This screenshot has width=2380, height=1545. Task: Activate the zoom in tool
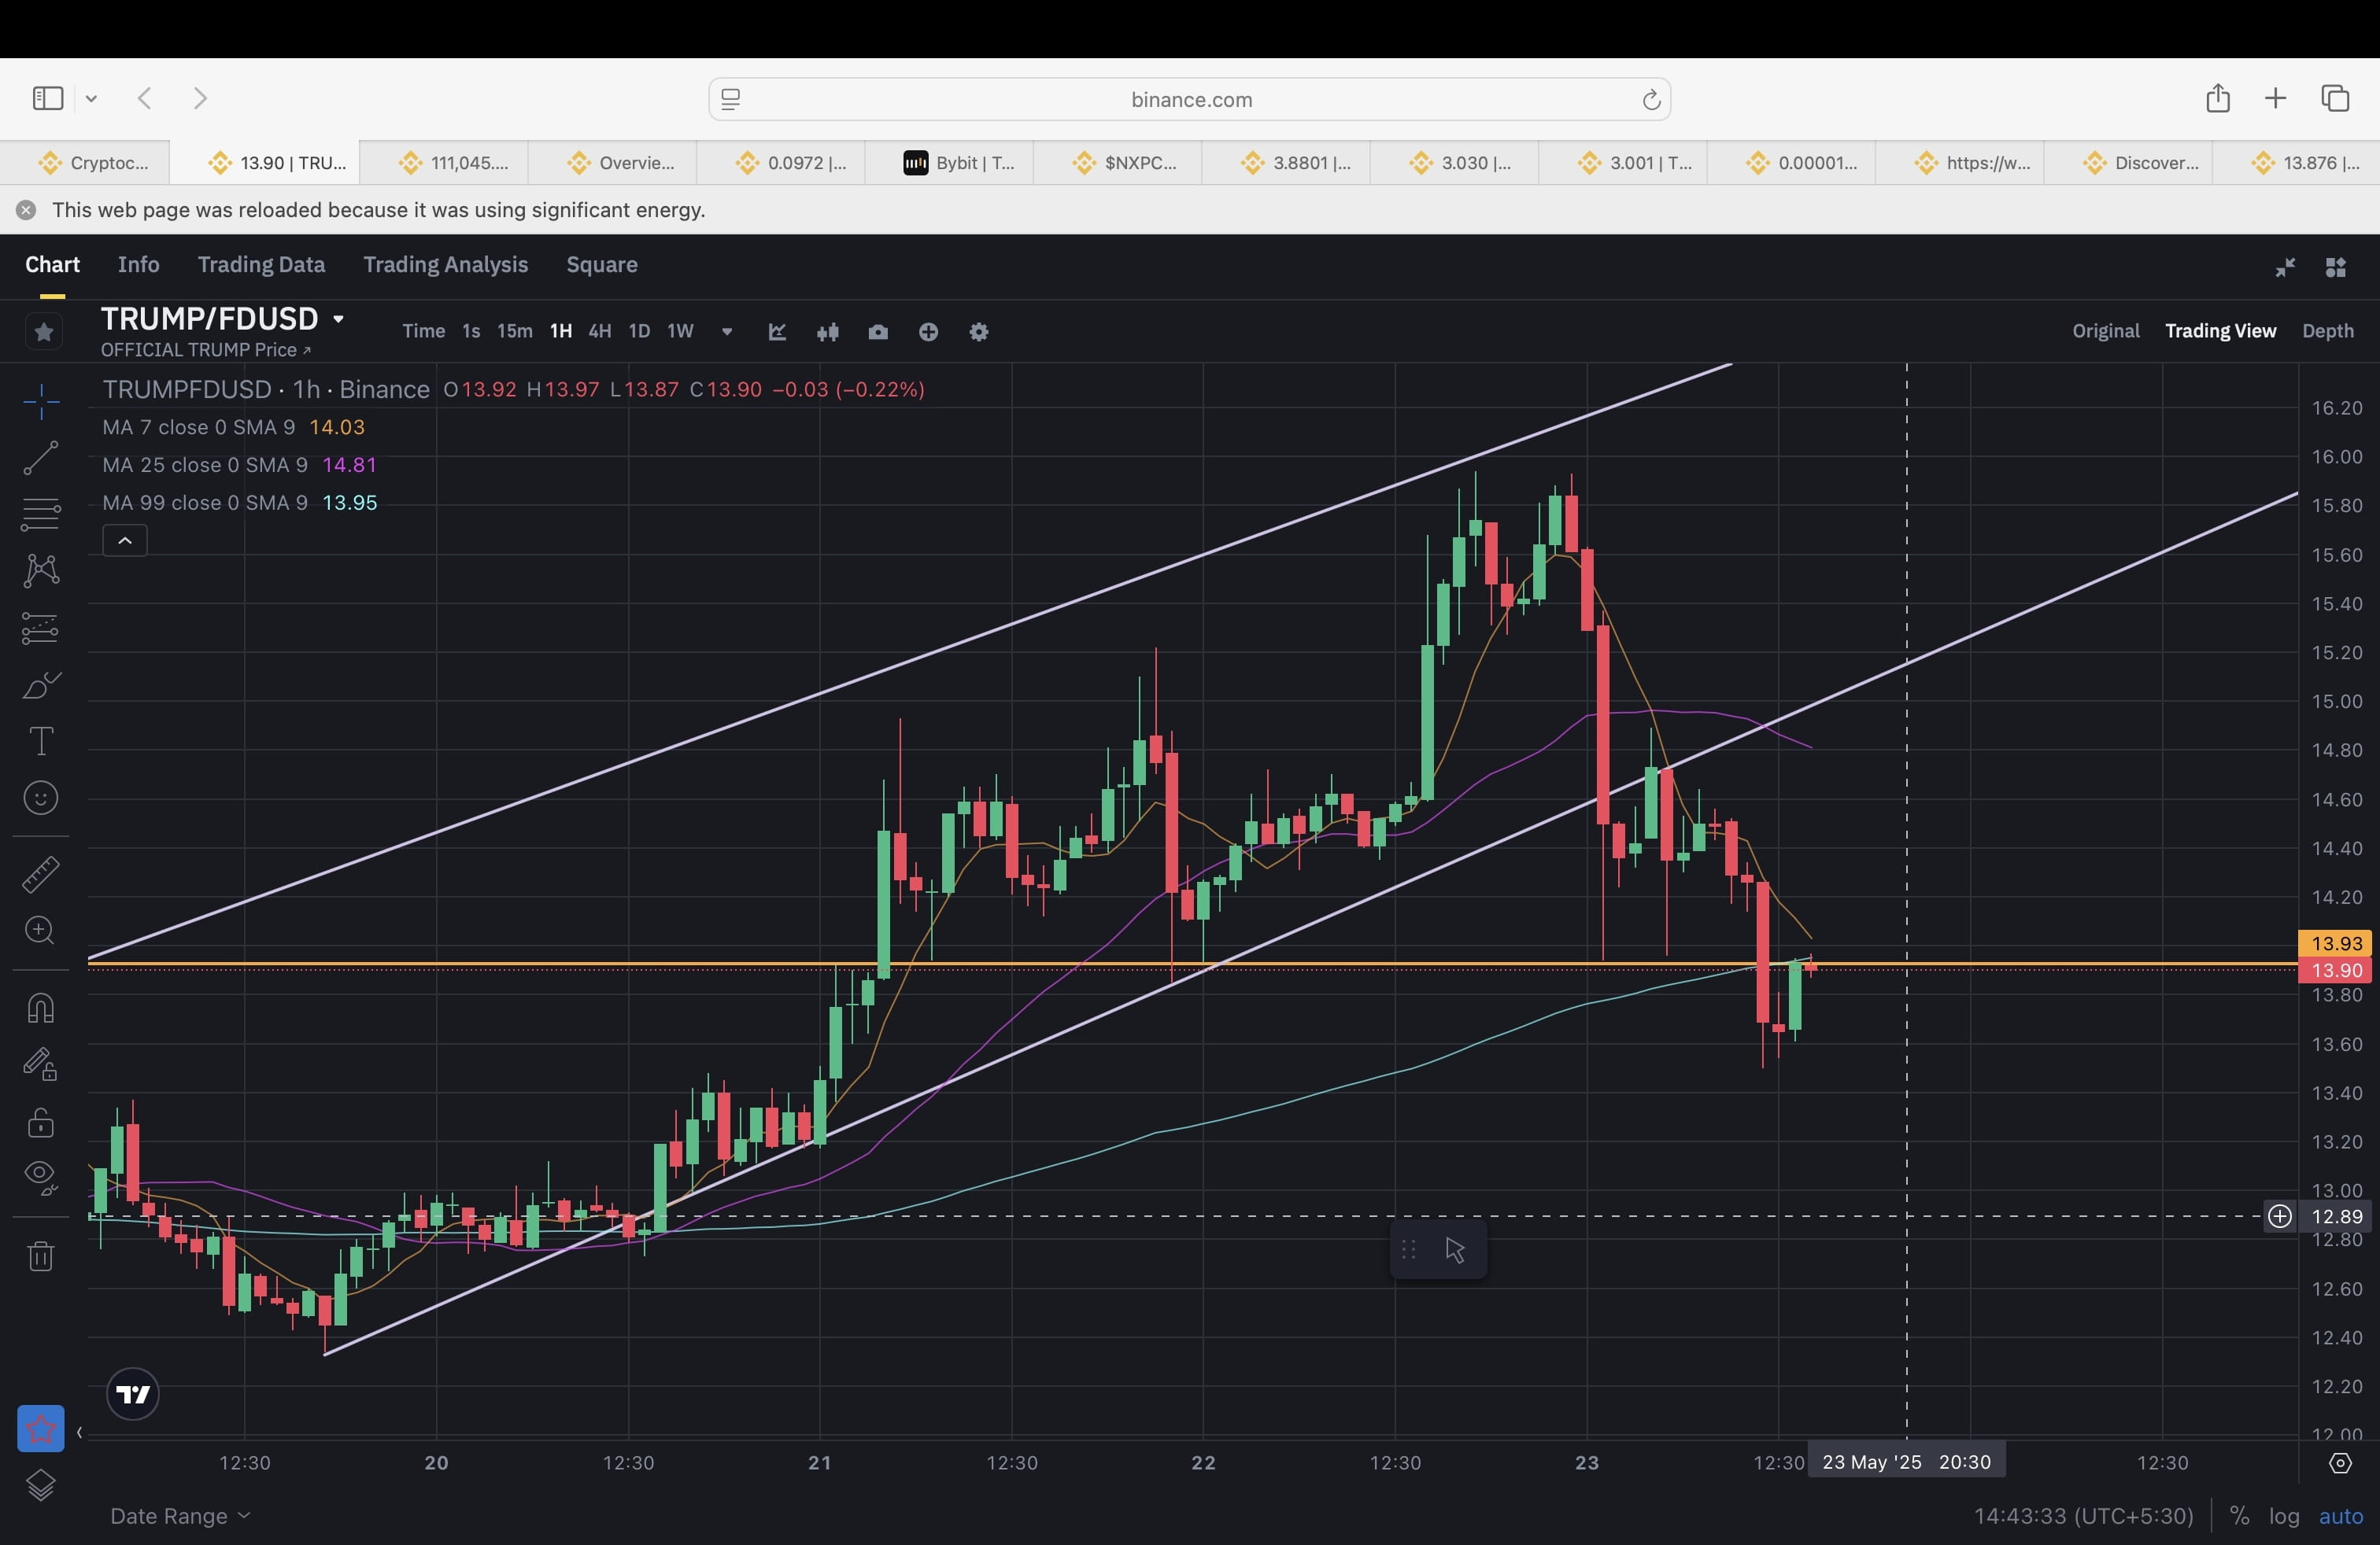[x=41, y=931]
